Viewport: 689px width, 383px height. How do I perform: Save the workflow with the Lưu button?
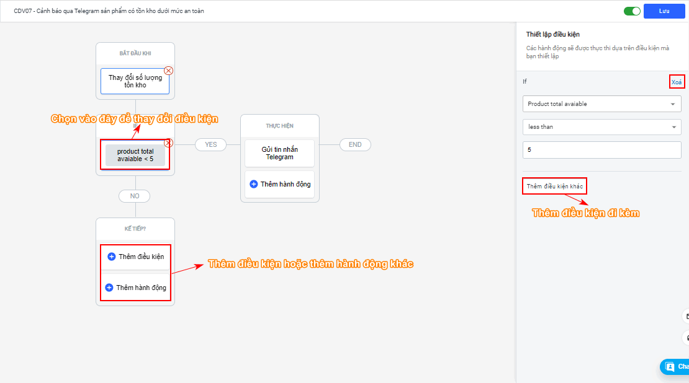click(x=664, y=11)
